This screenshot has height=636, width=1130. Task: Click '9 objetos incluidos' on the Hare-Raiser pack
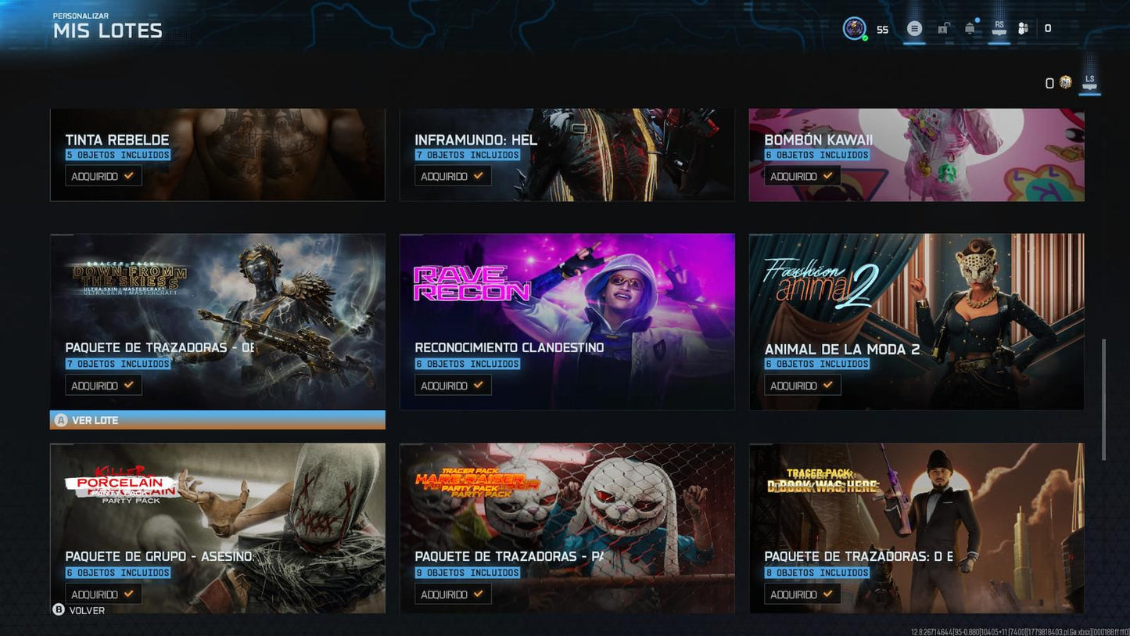pyautogui.click(x=468, y=573)
